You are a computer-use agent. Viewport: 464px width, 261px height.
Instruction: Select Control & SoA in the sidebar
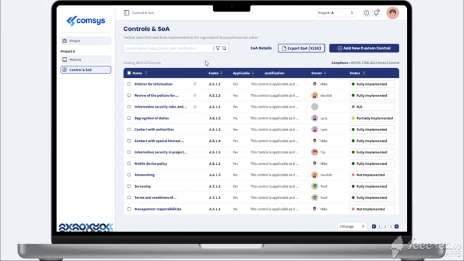tap(86, 70)
